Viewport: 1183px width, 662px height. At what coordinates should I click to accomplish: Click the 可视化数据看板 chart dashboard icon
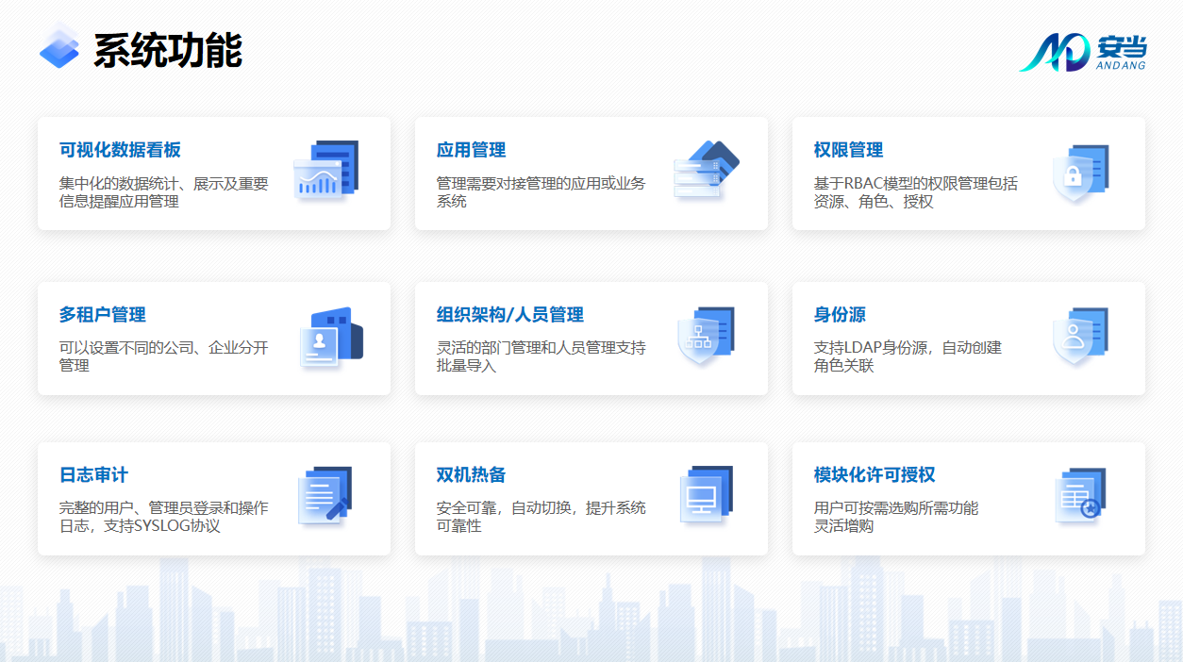tap(325, 170)
